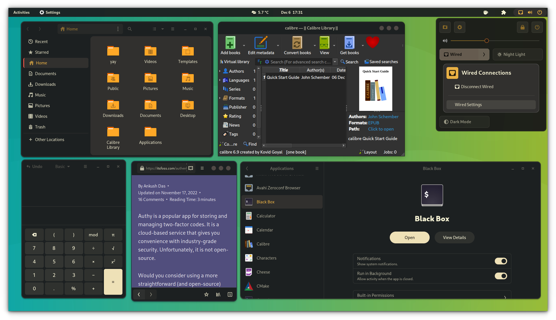Expand the Wired connections arrow
Image resolution: width=556 pixels, height=320 pixels.
pos(484,54)
